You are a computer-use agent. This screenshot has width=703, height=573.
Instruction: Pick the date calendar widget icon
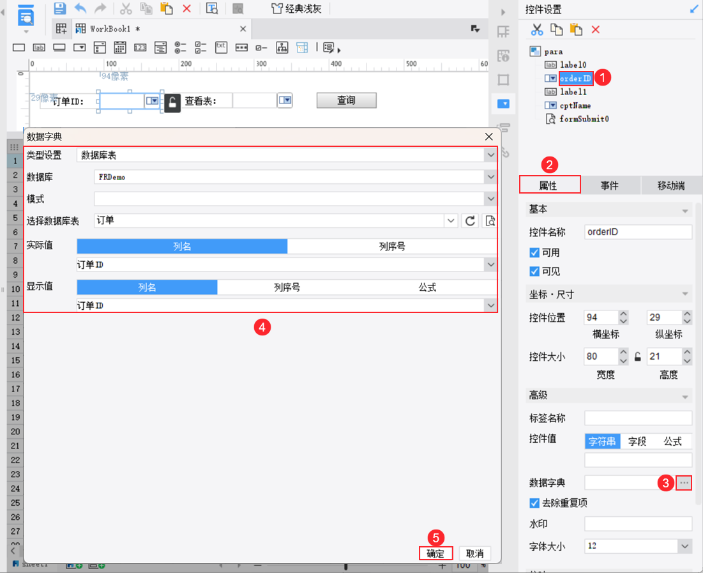(x=119, y=47)
